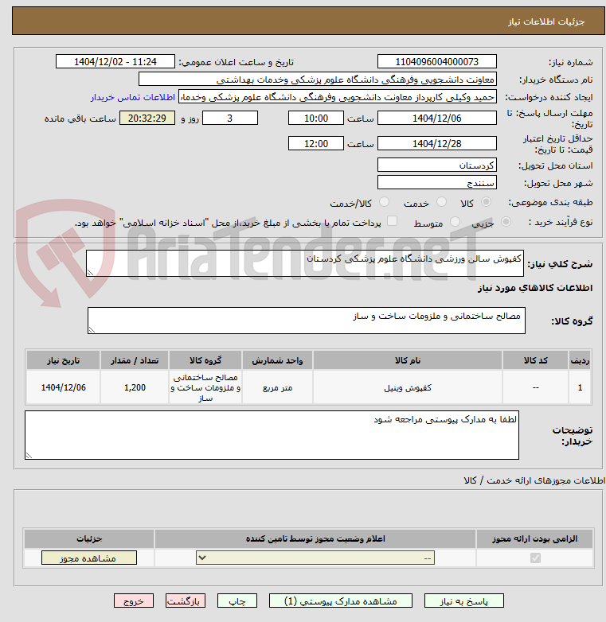
Task: Click the کفپوش وینیل item row
Action: [308, 387]
